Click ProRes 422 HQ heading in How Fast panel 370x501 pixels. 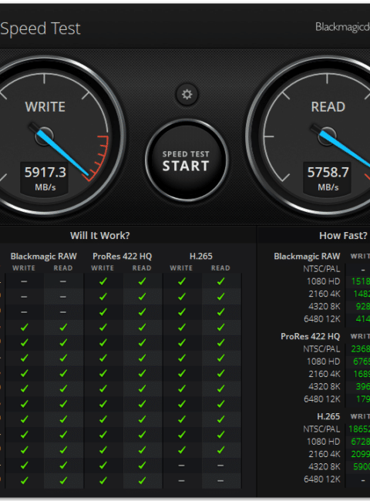click(x=310, y=337)
